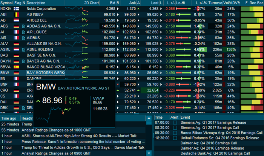The width and height of the screenshot is (264, 156).
Task: Select the Daimler Ag Q4 2016 Earnings Call event
Action: (x=209, y=143)
